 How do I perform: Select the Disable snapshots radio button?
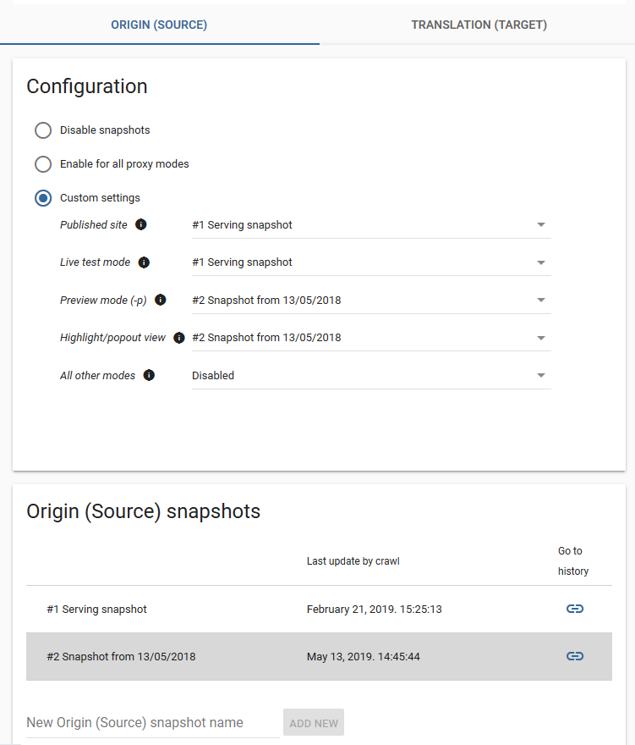[x=43, y=130]
